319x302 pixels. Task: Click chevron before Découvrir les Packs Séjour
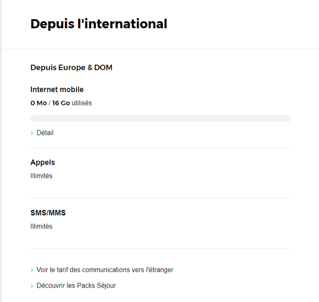pyautogui.click(x=32, y=286)
